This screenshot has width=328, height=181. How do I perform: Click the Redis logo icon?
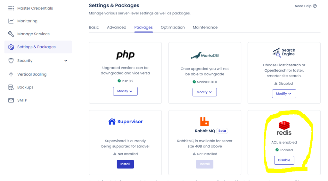pos(284,125)
